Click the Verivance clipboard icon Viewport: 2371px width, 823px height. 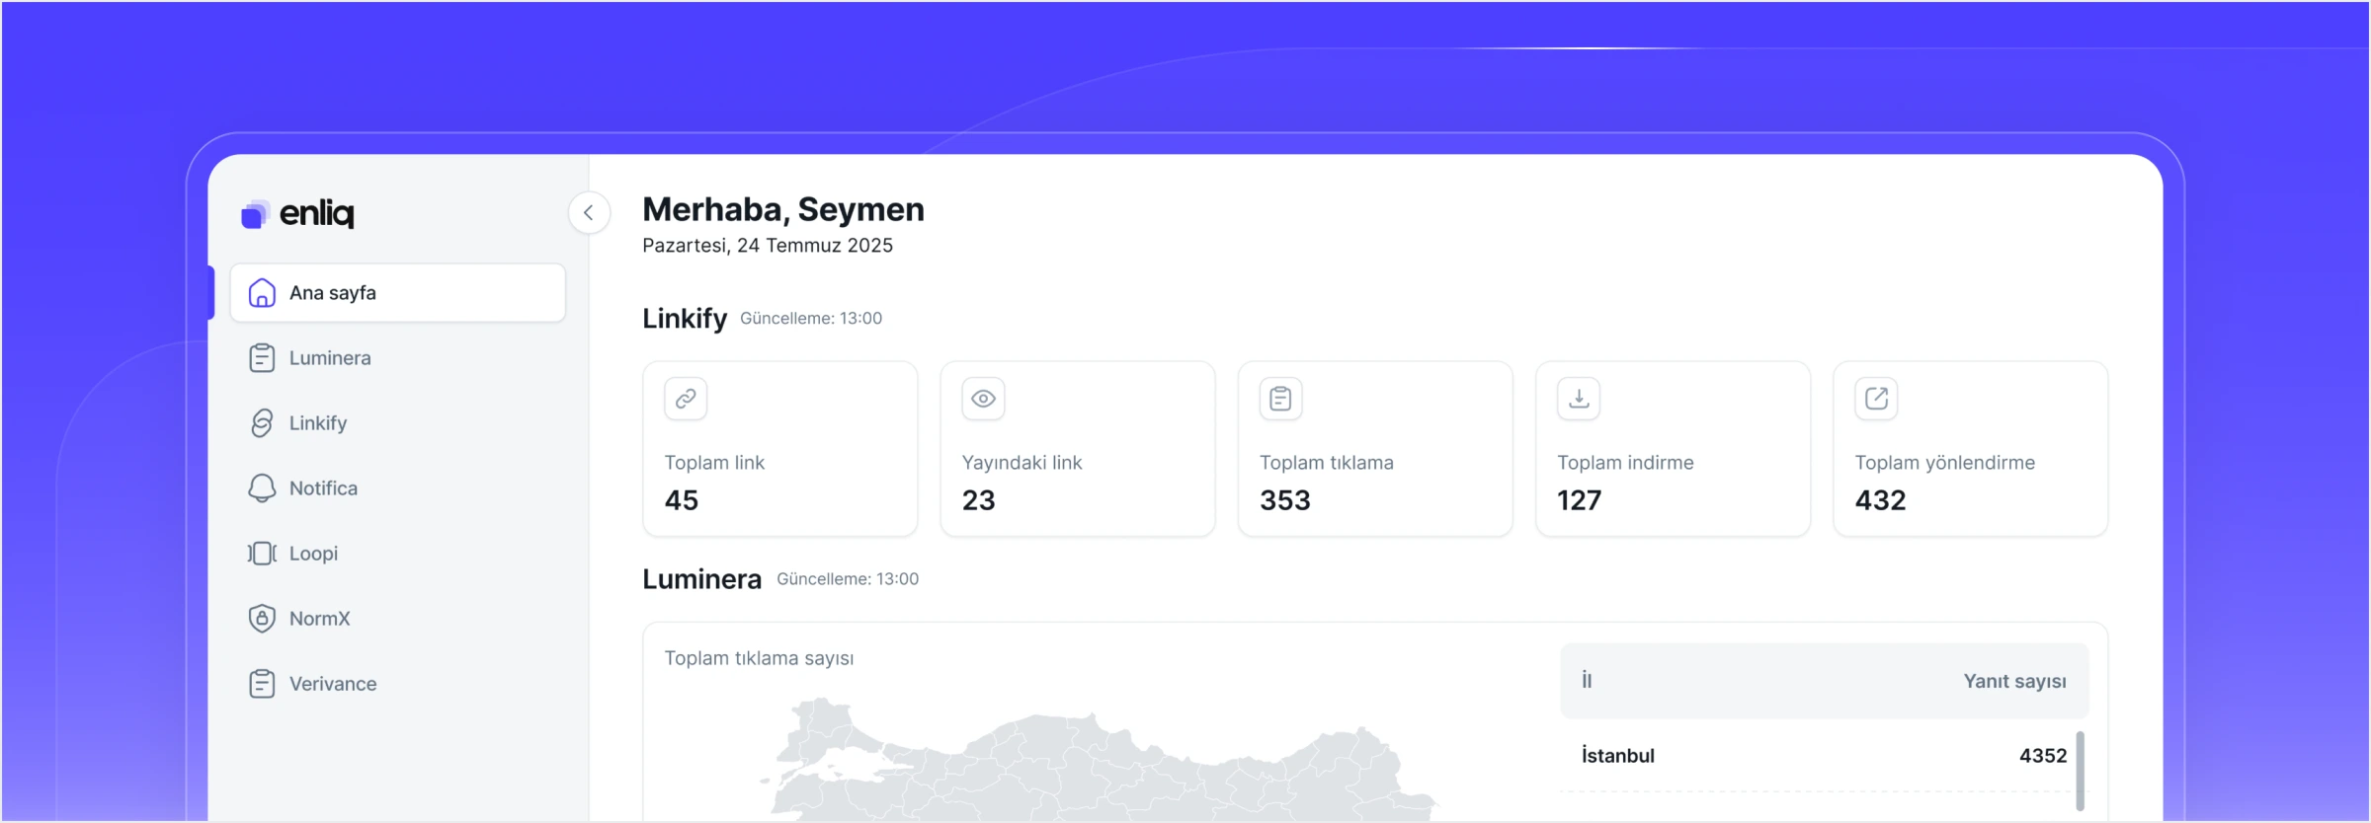pos(262,684)
